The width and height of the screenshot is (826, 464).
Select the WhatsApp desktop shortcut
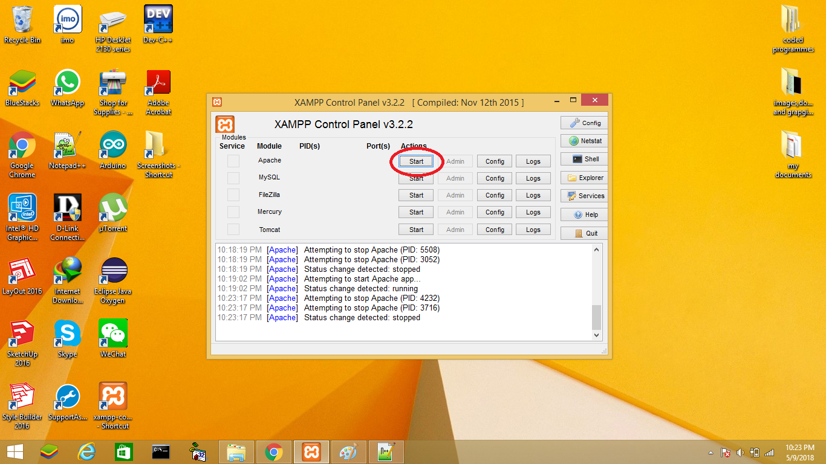pos(67,87)
